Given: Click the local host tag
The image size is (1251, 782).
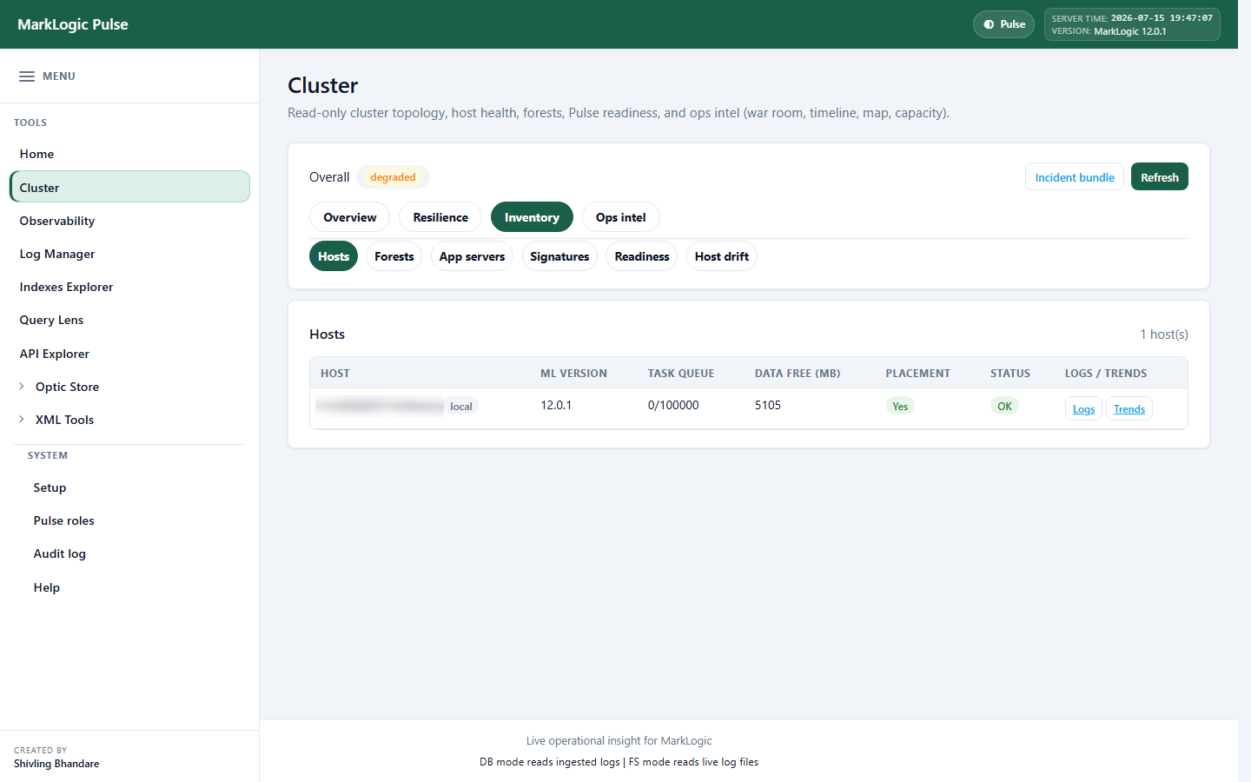Looking at the screenshot, I should click(x=461, y=407).
